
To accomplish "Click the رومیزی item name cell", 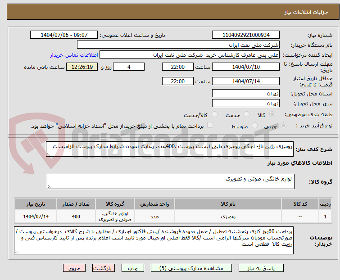I will click(x=228, y=216).
